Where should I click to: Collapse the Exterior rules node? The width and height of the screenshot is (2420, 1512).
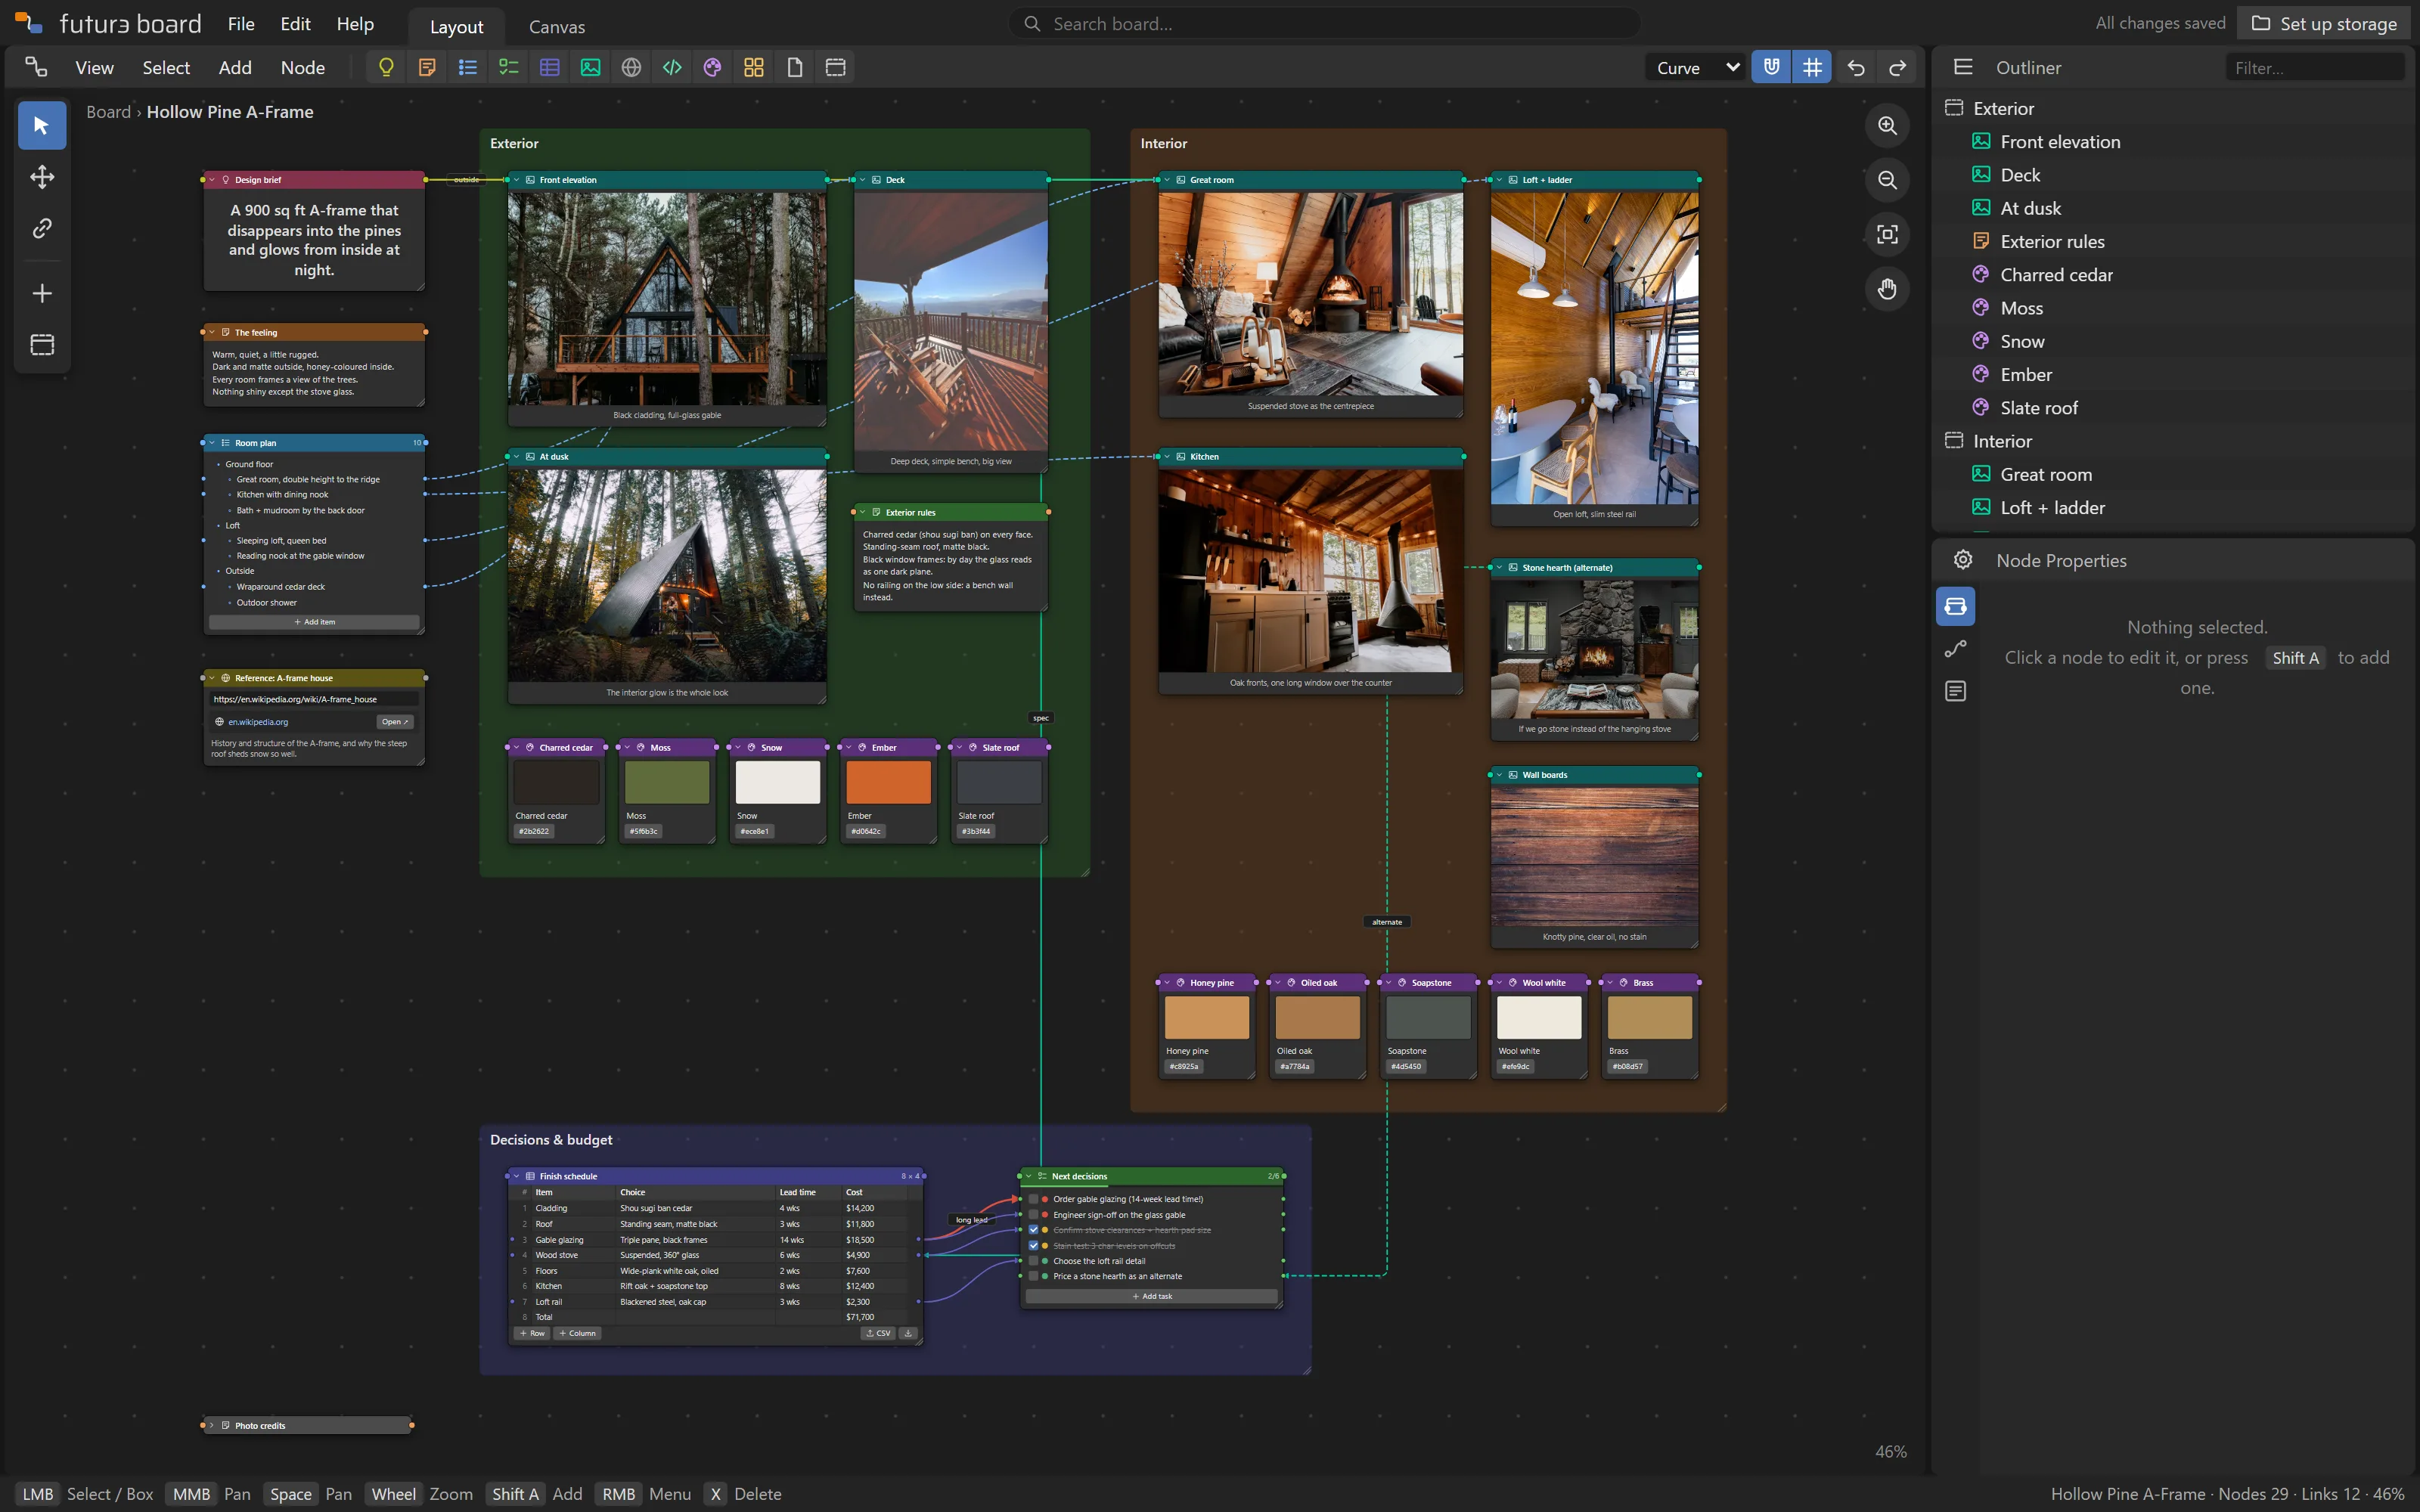coord(862,512)
